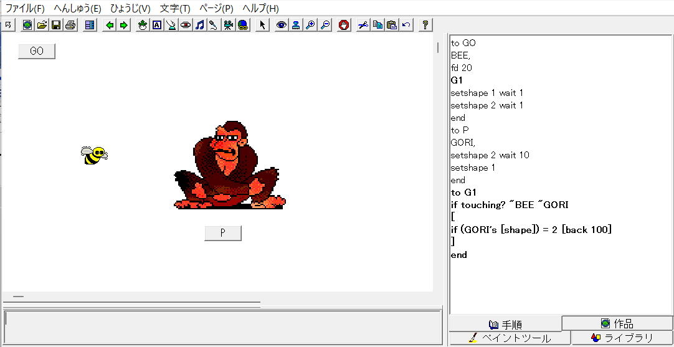
Task: Open the ひょうじ(V) menu
Action: pyautogui.click(x=130, y=8)
